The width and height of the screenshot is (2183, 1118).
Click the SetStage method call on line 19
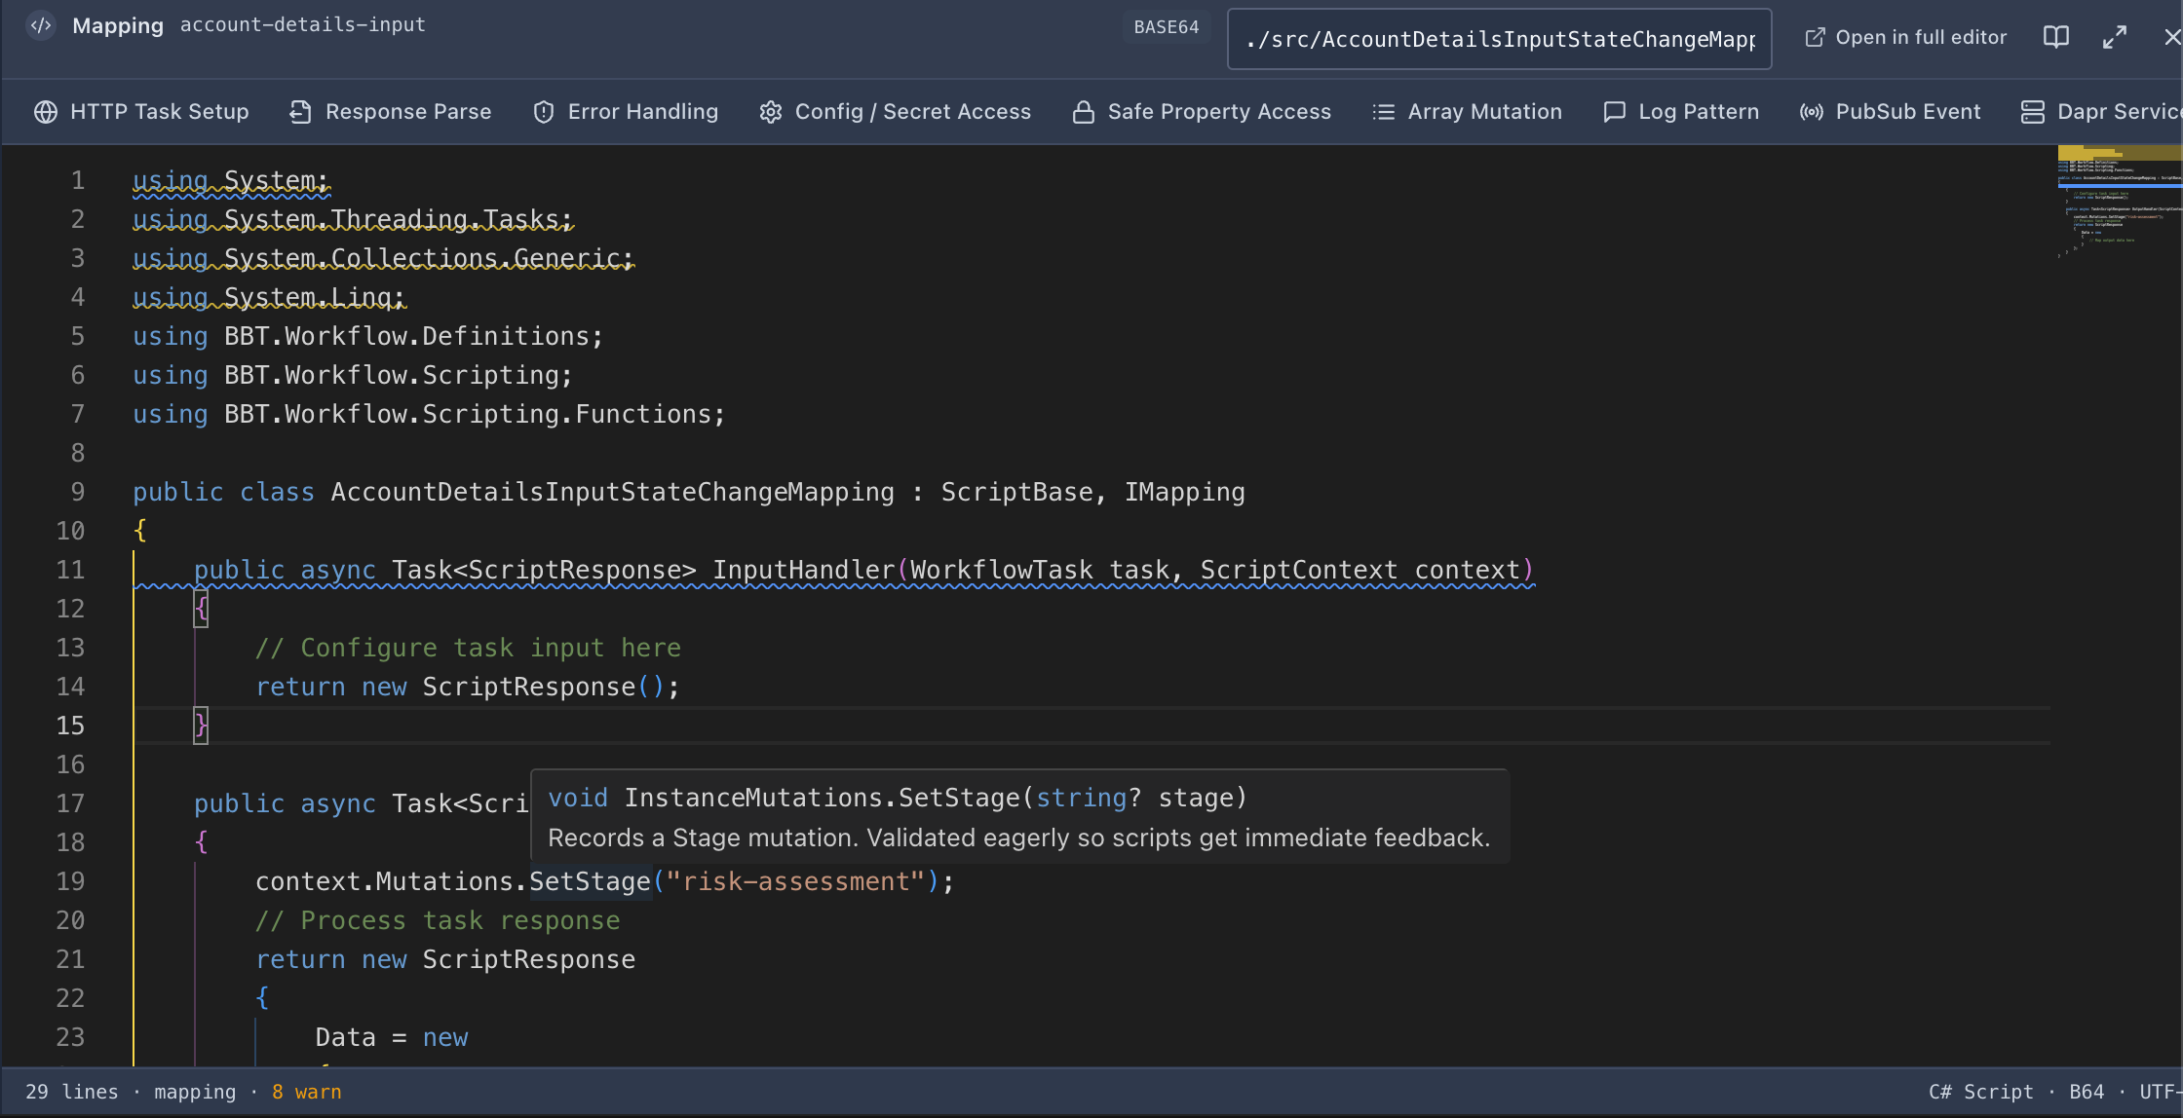[x=590, y=881]
